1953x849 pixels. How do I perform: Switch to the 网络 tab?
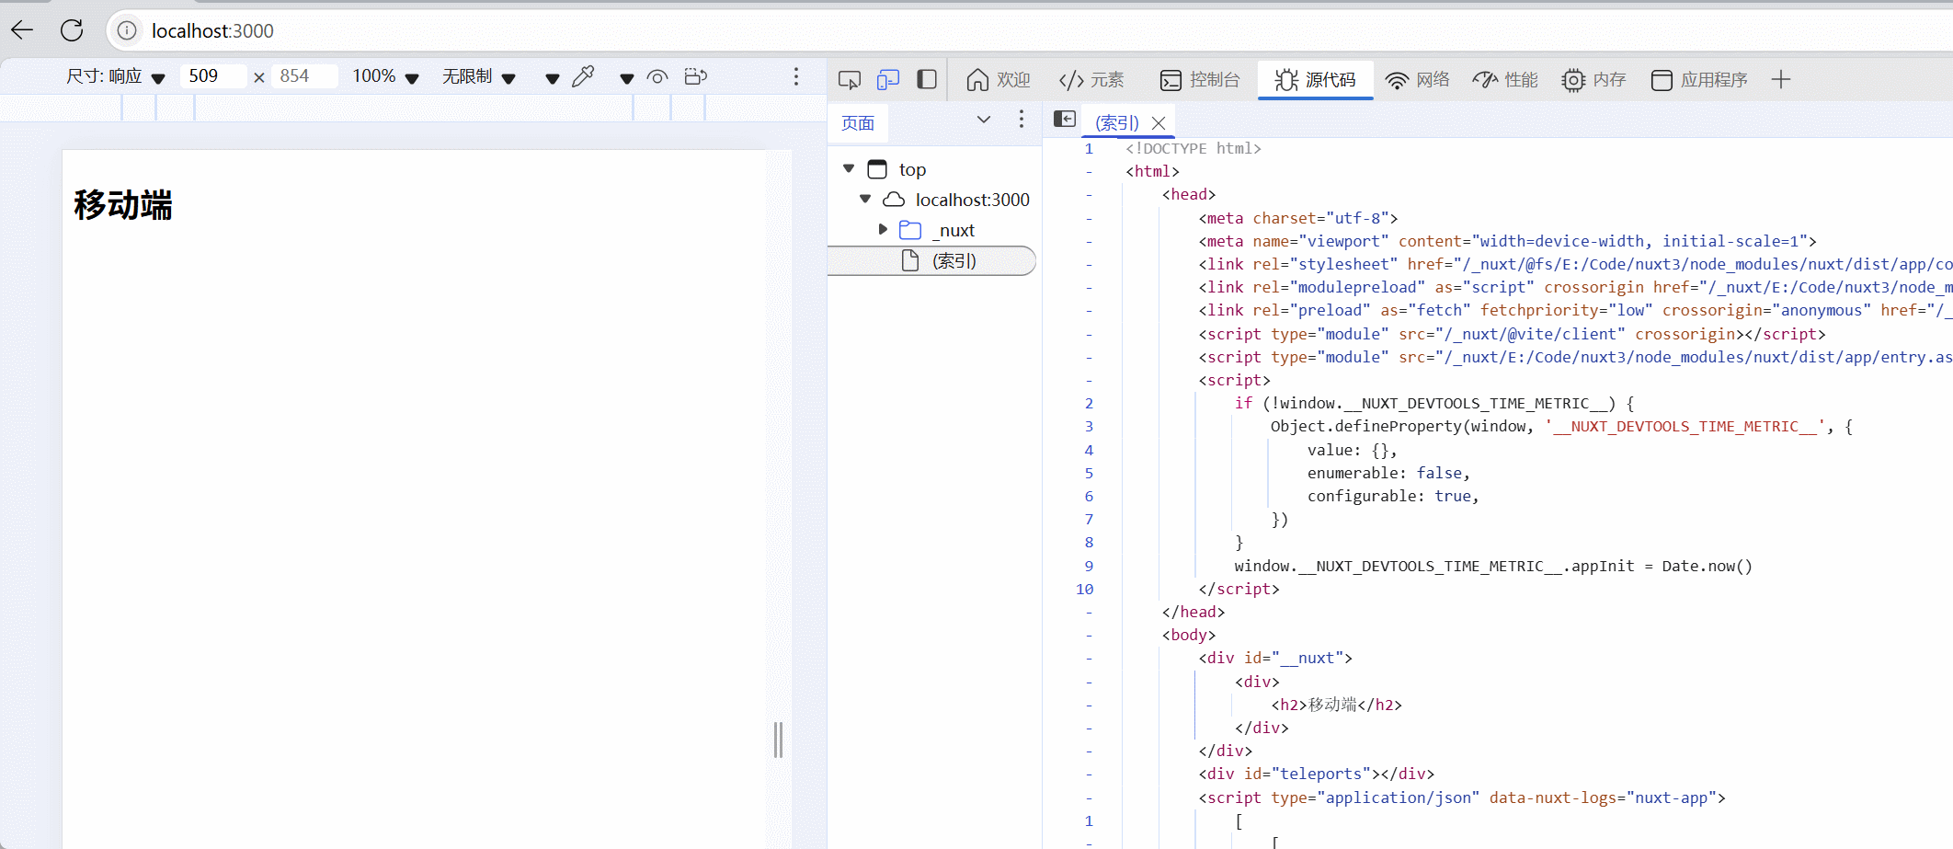1417,80
